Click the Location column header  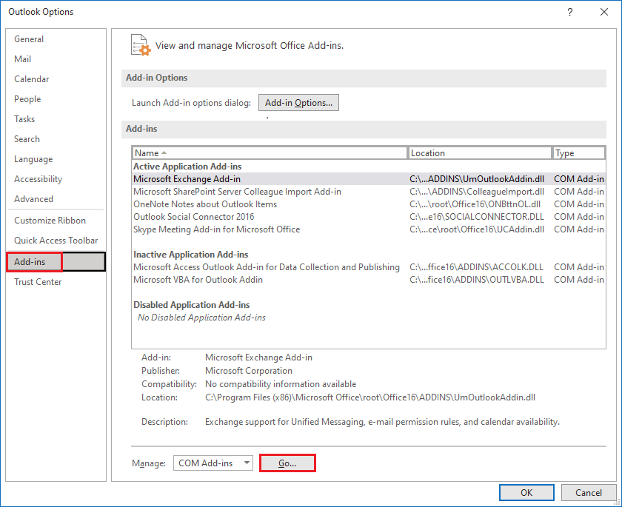pyautogui.click(x=479, y=152)
